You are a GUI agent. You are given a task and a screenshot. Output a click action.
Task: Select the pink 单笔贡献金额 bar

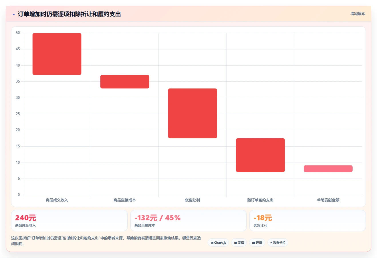328,169
